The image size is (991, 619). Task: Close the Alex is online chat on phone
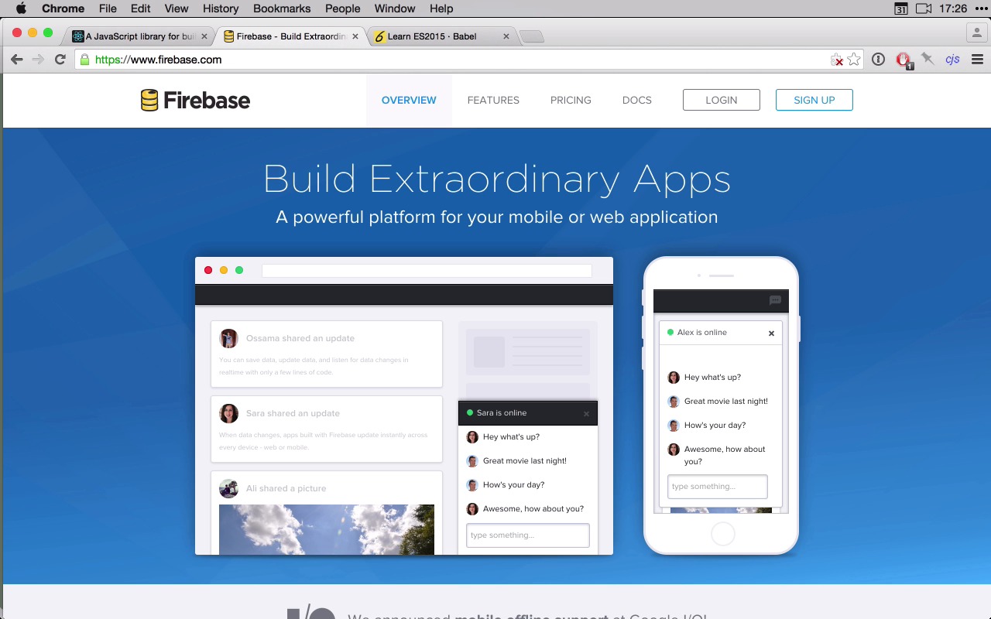pos(771,333)
